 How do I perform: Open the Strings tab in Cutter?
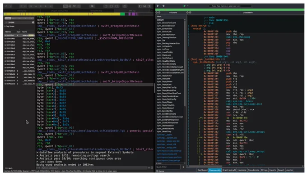tap(264, 170)
